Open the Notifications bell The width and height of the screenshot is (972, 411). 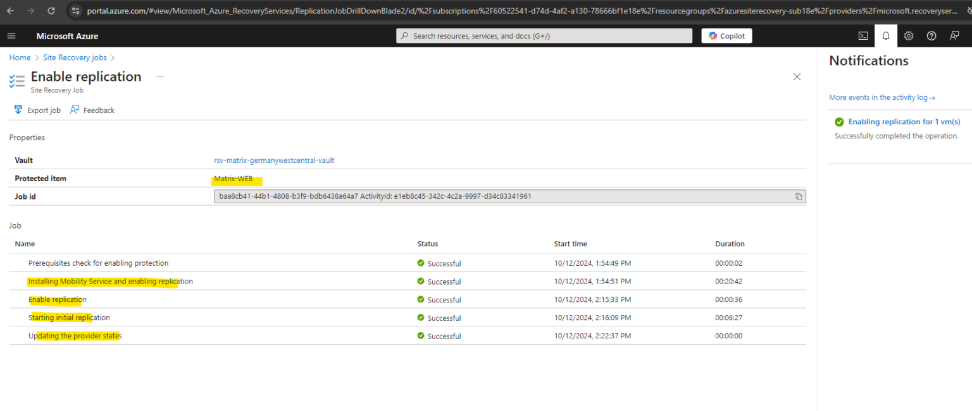886,36
